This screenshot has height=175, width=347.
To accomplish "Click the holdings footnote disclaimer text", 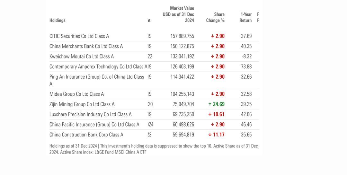I will pyautogui.click(x=154, y=149).
